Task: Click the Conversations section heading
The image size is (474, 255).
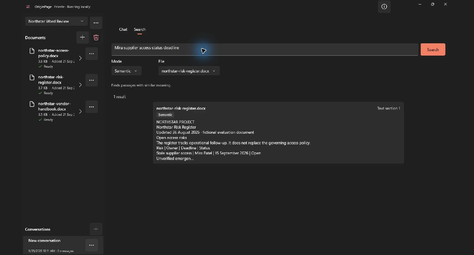Action: point(38,229)
